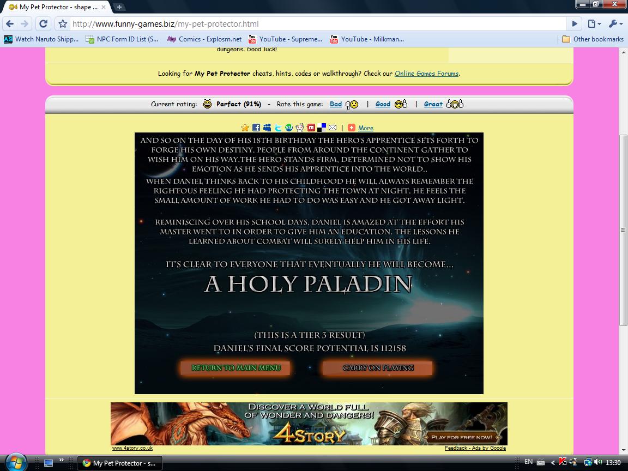Open the Kaspersky tray icon
Viewport: 628px width, 471px height.
click(x=563, y=462)
